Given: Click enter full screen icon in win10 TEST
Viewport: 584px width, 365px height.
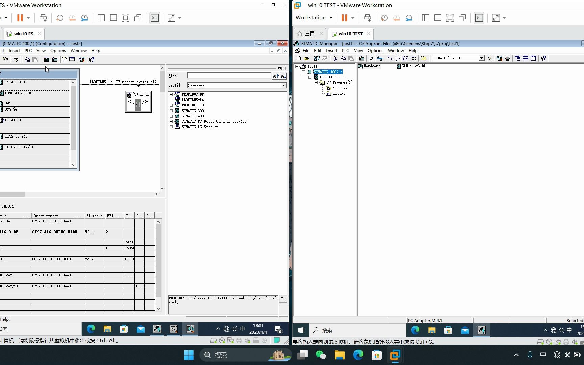Looking at the screenshot, I should [450, 18].
